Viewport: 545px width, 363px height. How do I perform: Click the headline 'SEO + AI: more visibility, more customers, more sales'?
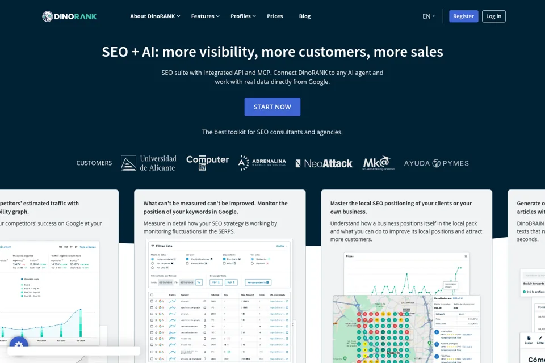pyautogui.click(x=272, y=52)
